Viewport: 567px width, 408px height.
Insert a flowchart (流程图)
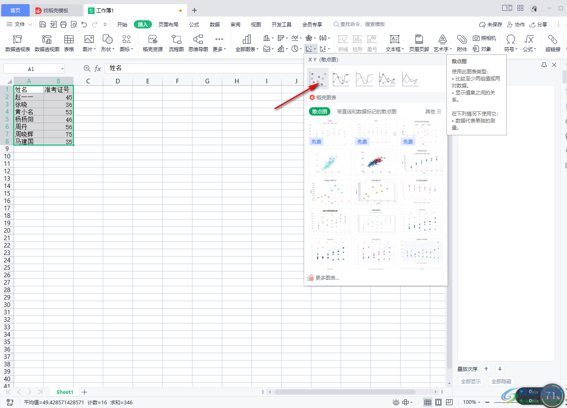pos(176,43)
